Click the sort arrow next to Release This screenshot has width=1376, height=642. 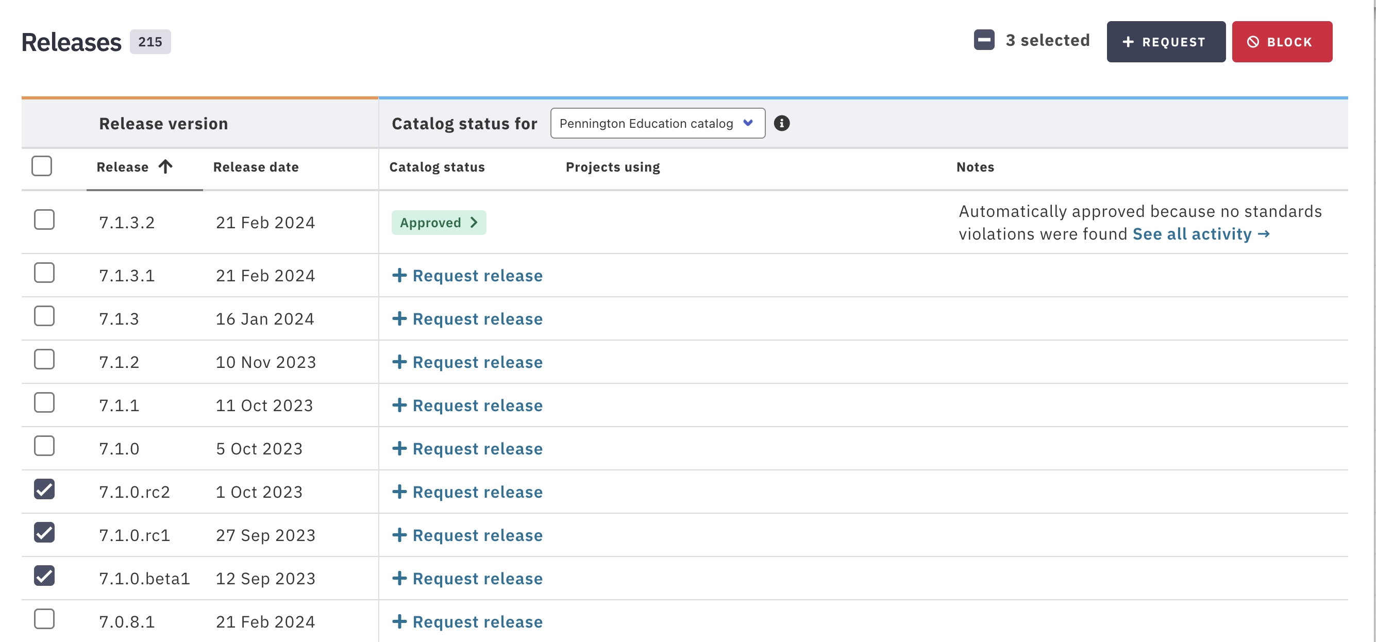point(165,166)
